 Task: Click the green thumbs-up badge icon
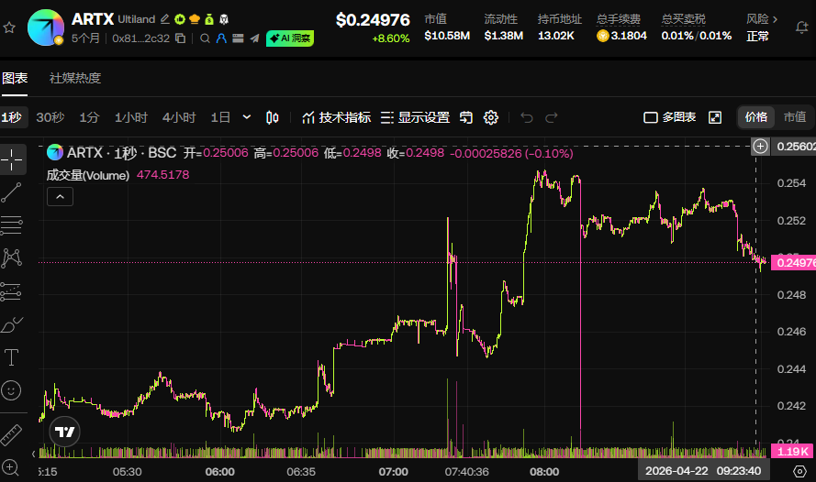coord(180,19)
